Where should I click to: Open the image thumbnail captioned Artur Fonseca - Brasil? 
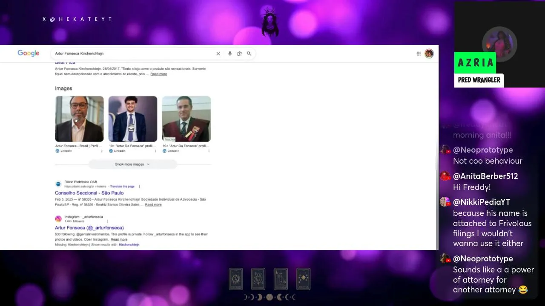tap(79, 119)
